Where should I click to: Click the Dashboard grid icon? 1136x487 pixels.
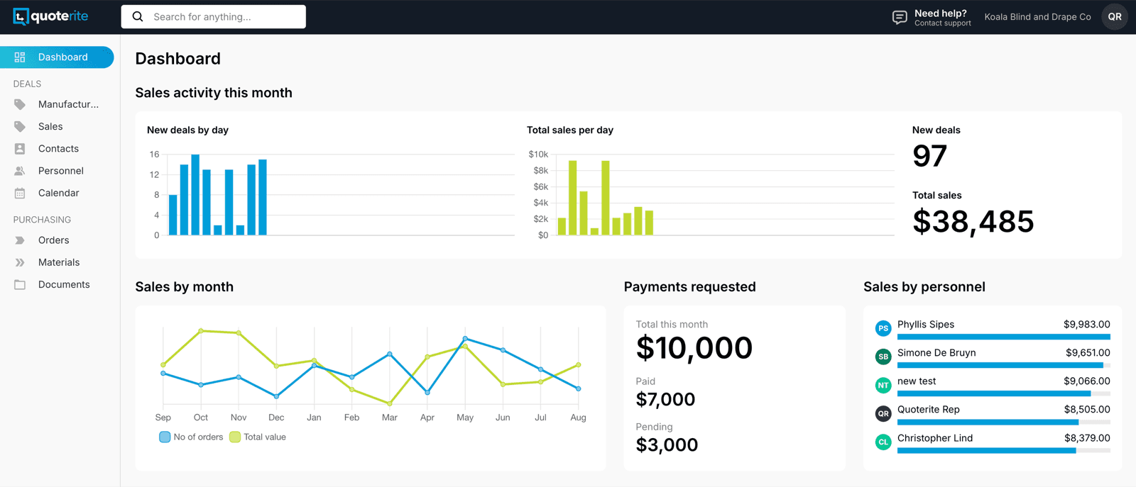click(x=20, y=57)
